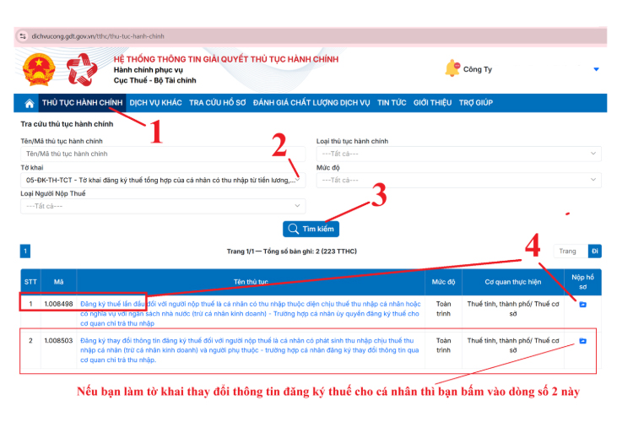Expand the Loại thủ tục hành chính dropdown

click(x=458, y=154)
